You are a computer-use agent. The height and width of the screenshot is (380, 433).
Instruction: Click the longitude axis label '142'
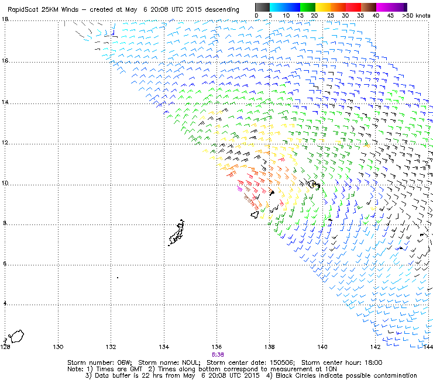pyautogui.click(x=375, y=347)
